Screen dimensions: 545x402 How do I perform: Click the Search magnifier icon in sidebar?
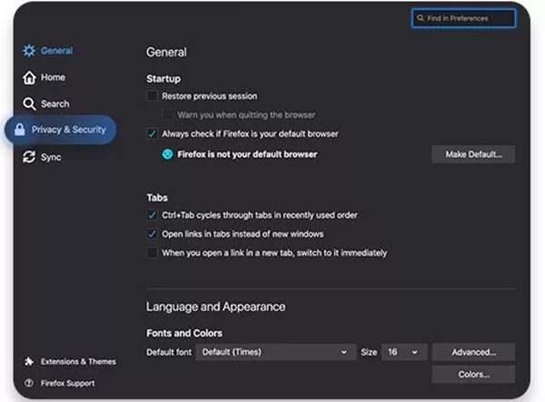29,103
